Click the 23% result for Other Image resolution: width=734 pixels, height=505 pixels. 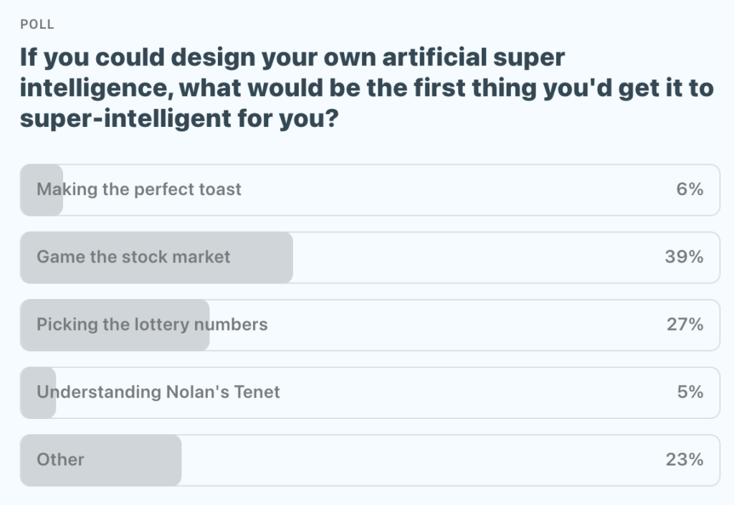pos(684,459)
